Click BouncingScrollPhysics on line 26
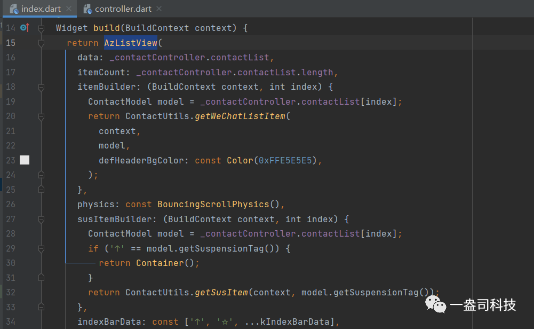 (213, 204)
